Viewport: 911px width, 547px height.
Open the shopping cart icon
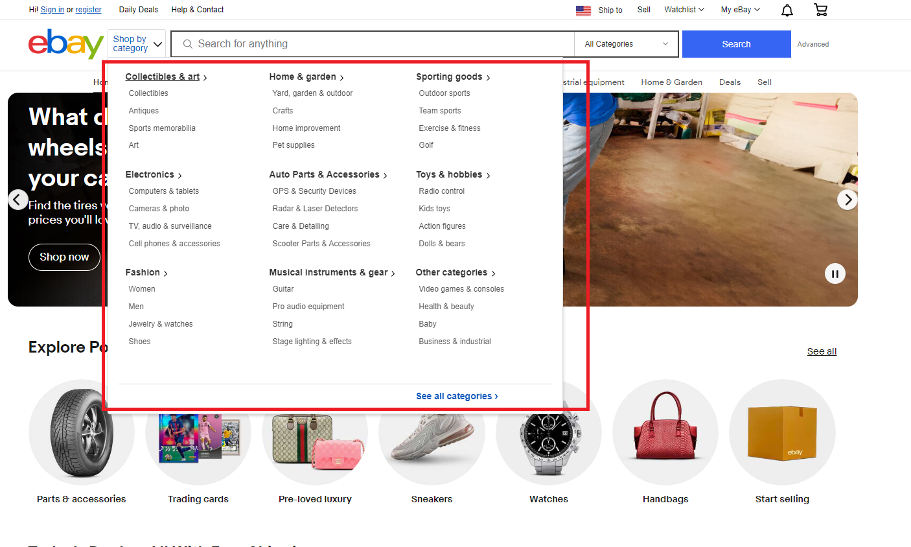click(820, 10)
